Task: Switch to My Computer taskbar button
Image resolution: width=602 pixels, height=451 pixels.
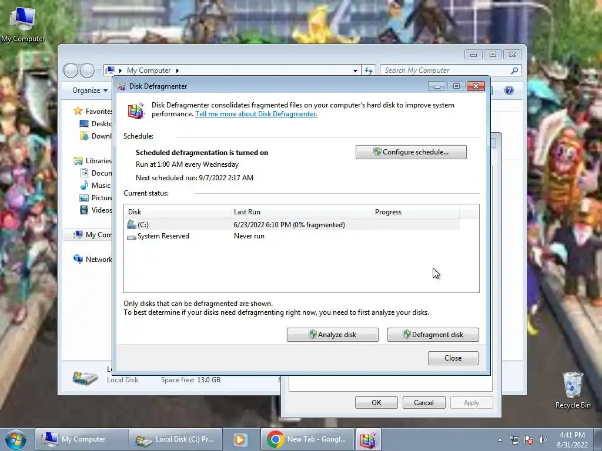Action: (x=81, y=439)
